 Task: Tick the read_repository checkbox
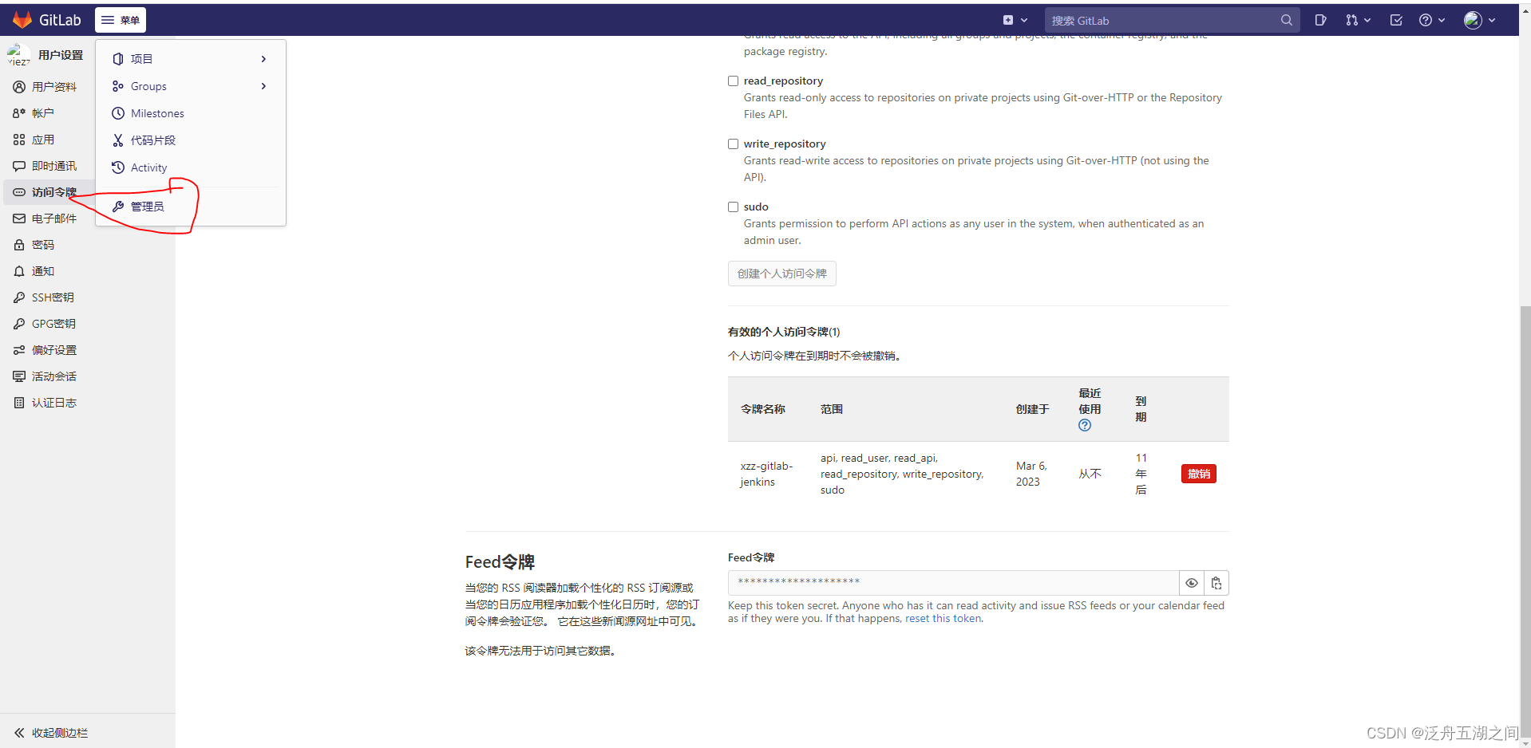(733, 81)
